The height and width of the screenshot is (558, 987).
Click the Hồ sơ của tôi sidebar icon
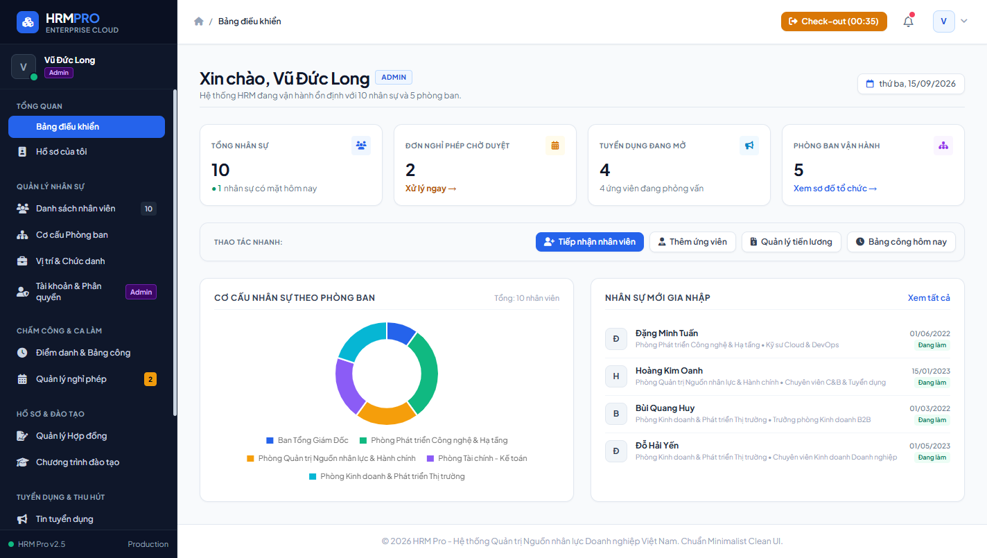point(22,152)
